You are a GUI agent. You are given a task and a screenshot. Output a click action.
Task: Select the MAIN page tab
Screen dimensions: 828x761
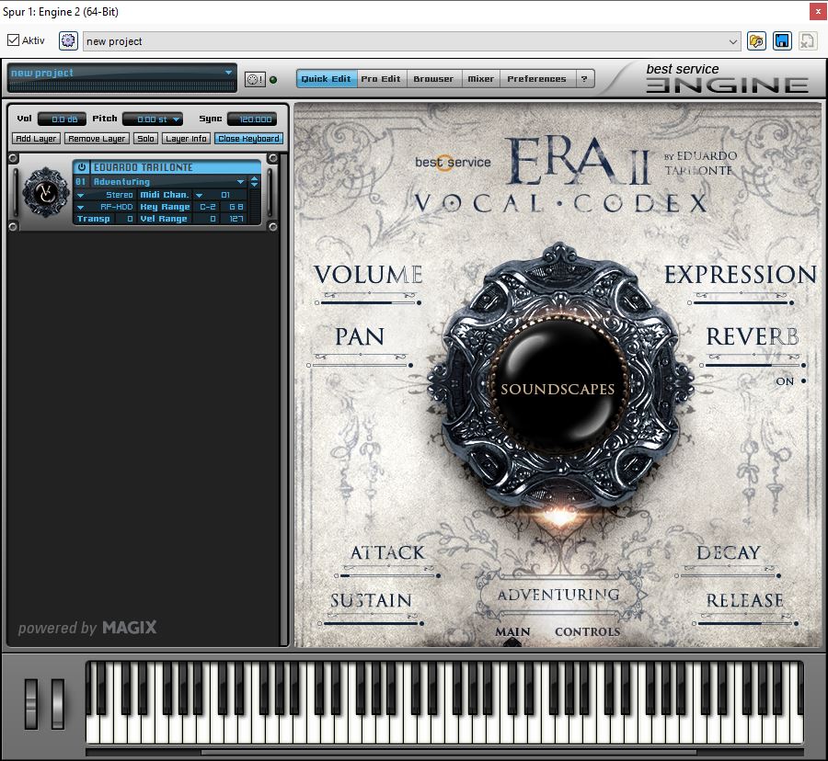512,631
